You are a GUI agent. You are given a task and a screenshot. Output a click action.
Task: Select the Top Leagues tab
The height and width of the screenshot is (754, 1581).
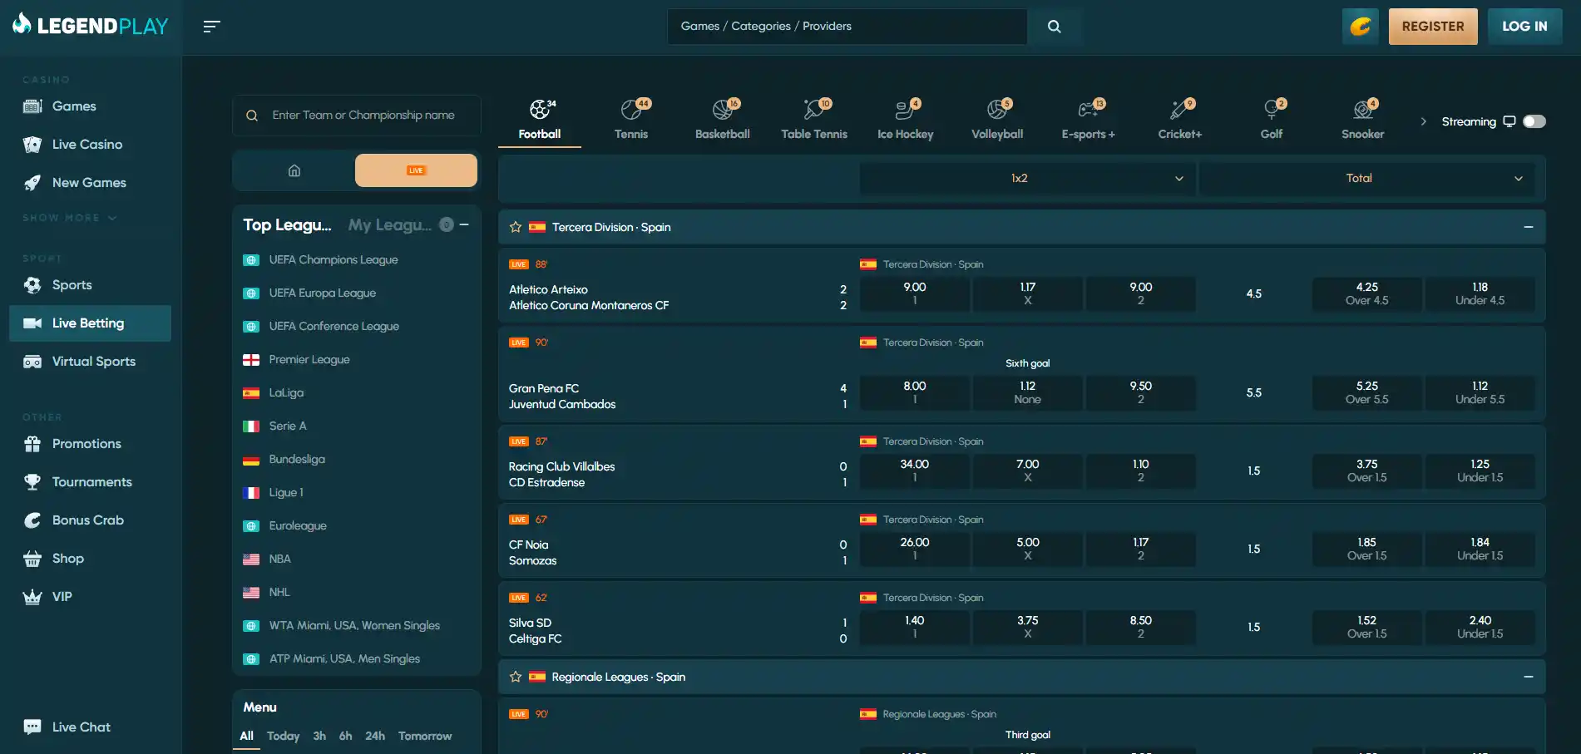click(288, 224)
